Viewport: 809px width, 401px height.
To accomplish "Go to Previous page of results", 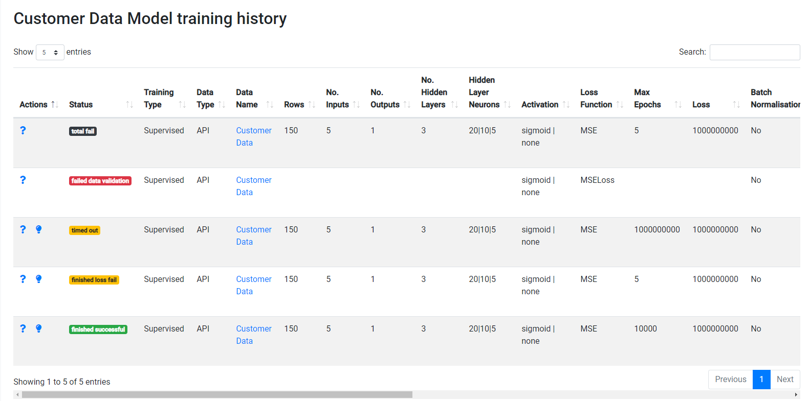I will 731,379.
